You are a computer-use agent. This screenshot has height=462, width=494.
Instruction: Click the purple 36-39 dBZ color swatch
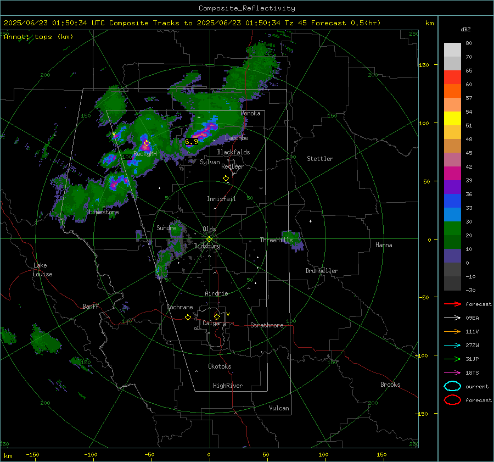pos(452,187)
